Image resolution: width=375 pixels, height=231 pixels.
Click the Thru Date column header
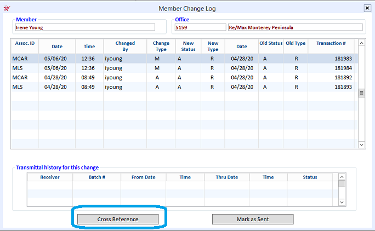(x=227, y=177)
